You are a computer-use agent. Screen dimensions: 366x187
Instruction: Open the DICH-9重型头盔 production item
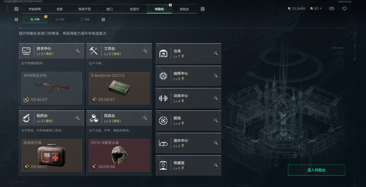(119, 155)
